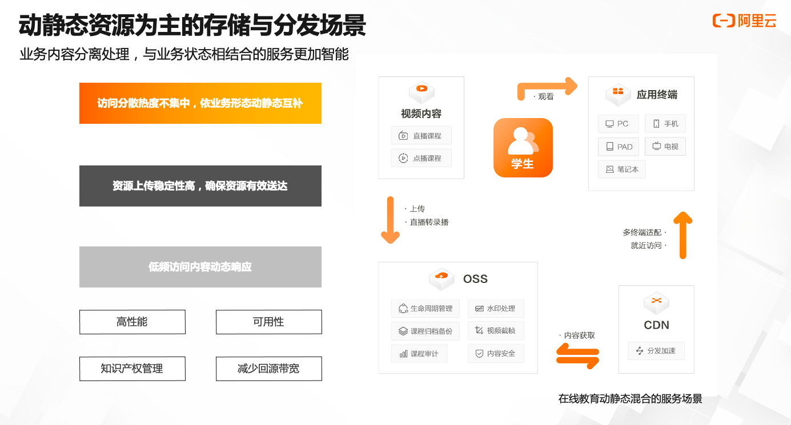
Task: Click the 电视 television icon
Action: (x=657, y=146)
